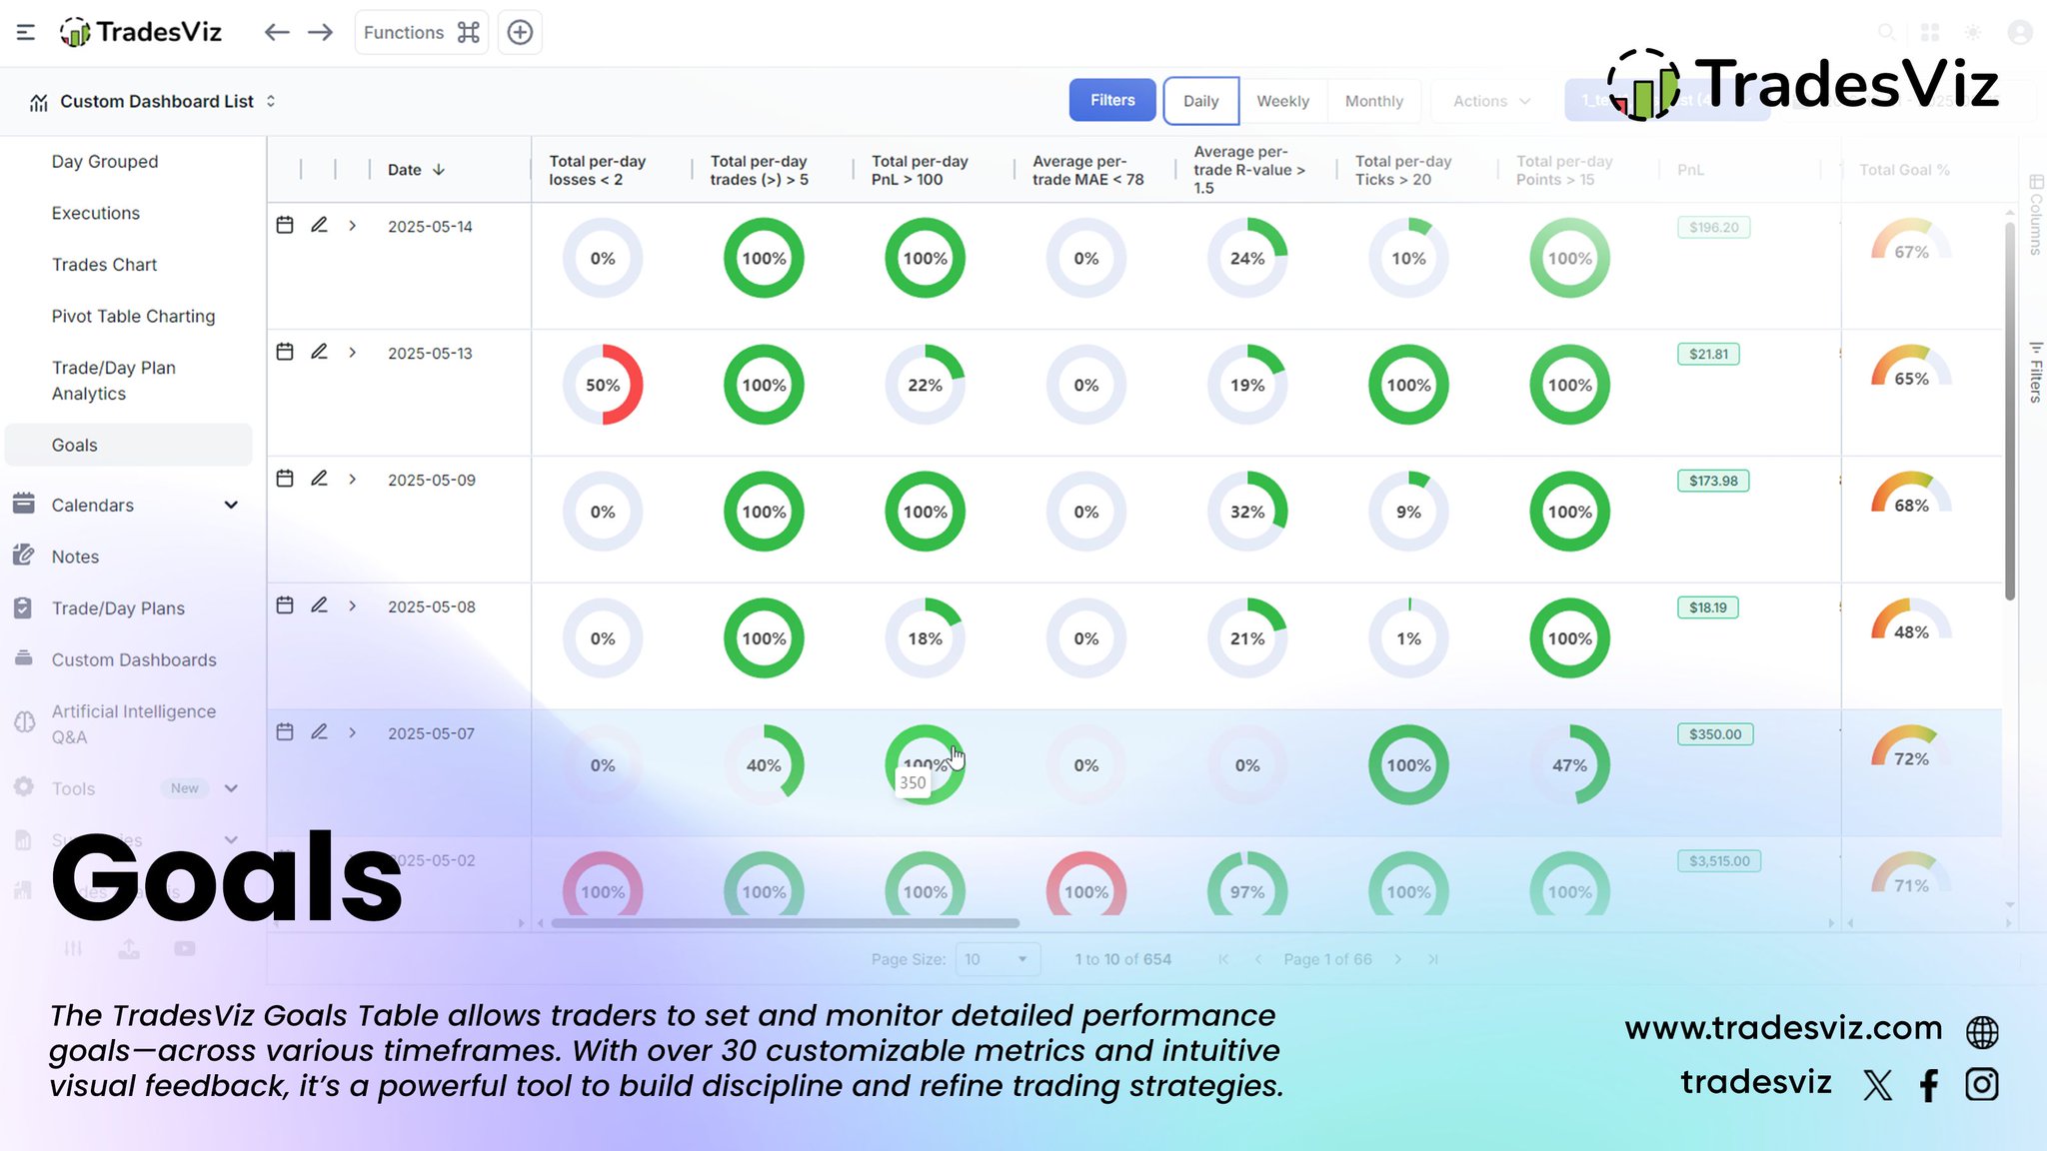The height and width of the screenshot is (1151, 2047).
Task: Click the table's horizontal scrollbar
Action: pyautogui.click(x=785, y=923)
